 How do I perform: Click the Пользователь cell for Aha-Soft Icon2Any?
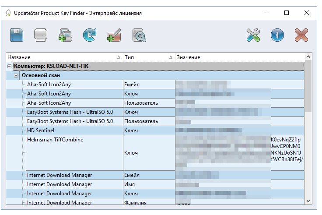tap(149, 103)
